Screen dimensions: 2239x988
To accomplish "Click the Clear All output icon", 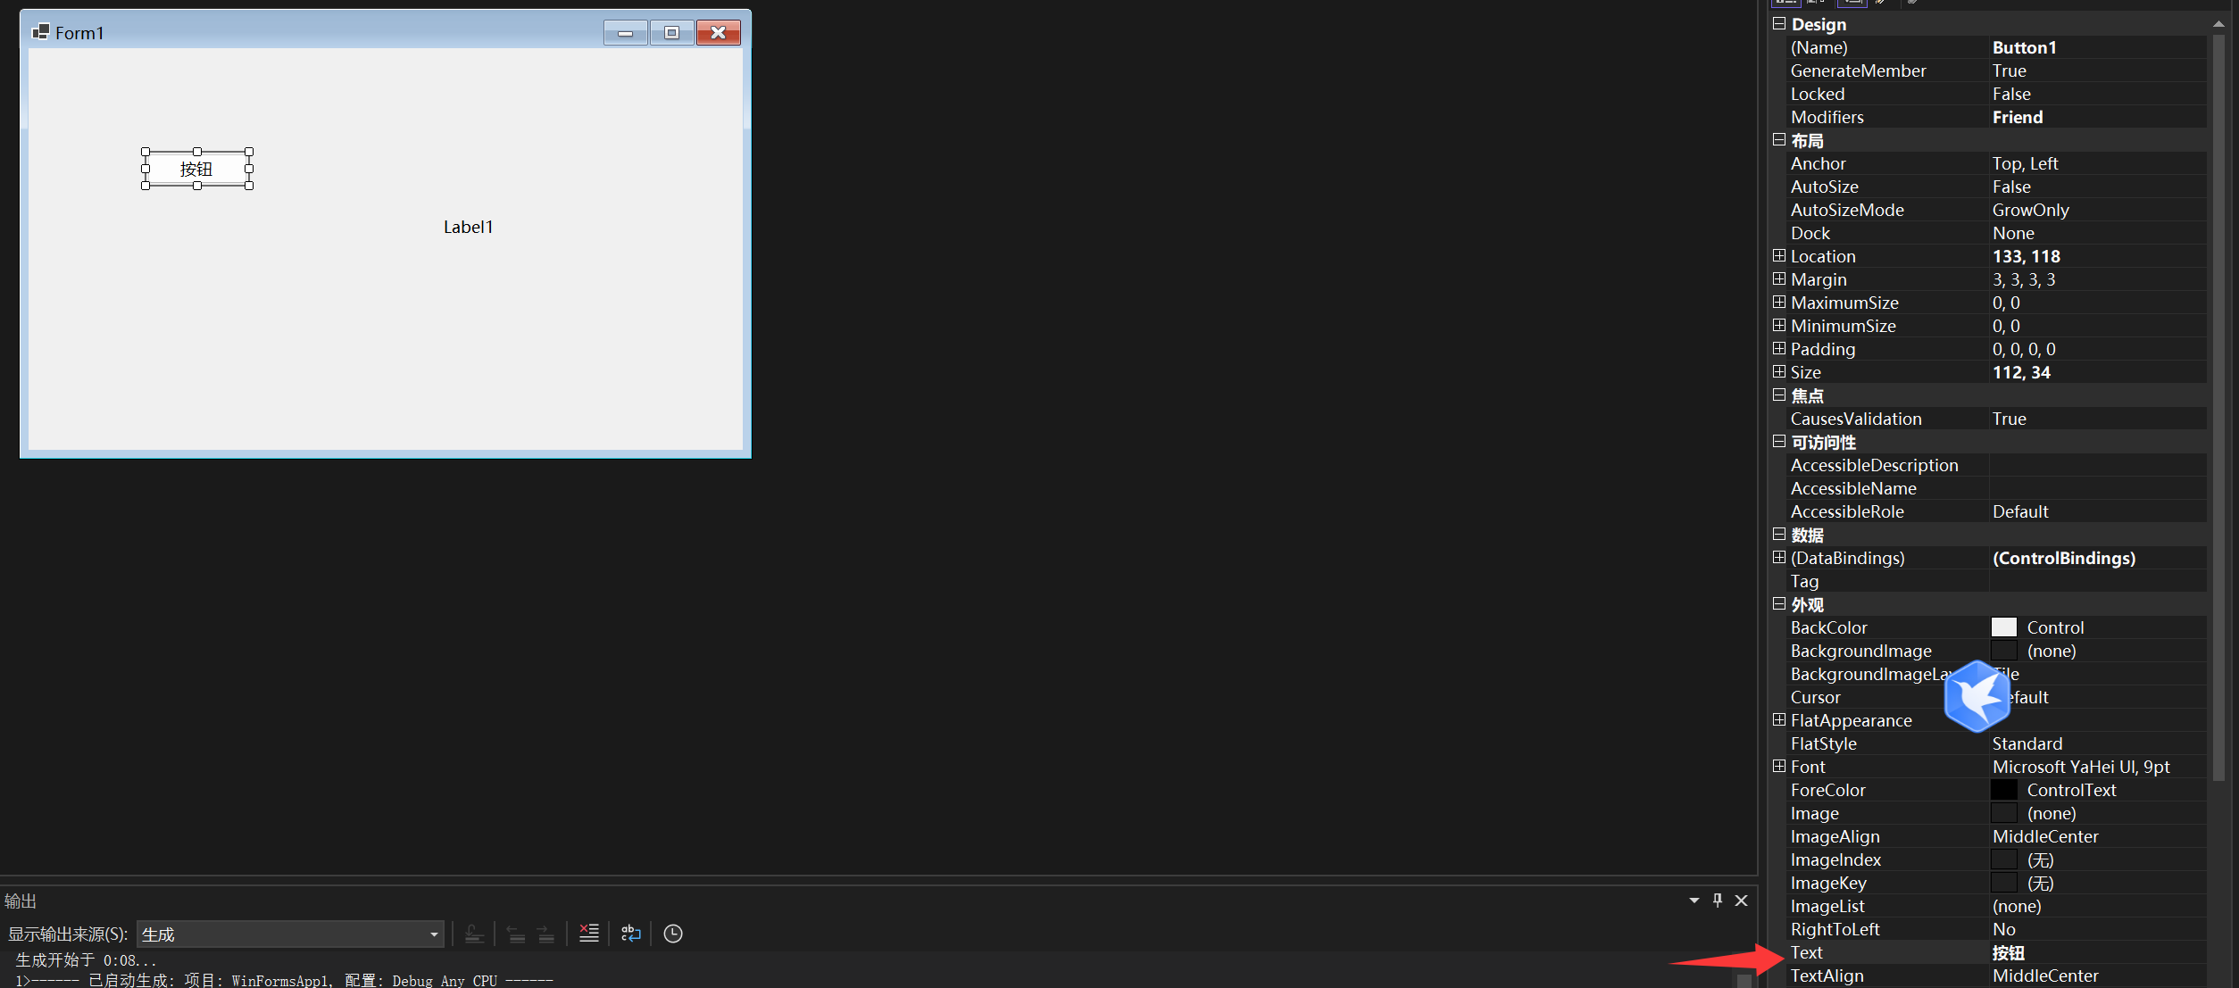I will (588, 934).
